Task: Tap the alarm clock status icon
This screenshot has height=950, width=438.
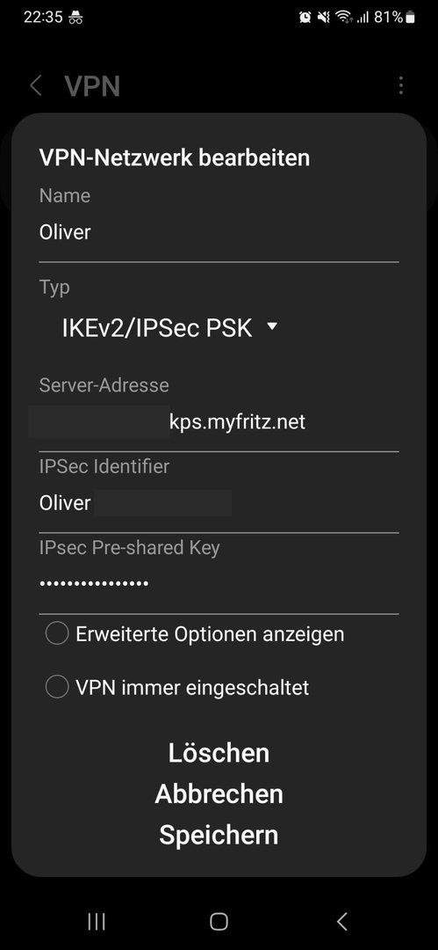Action: coord(305,18)
